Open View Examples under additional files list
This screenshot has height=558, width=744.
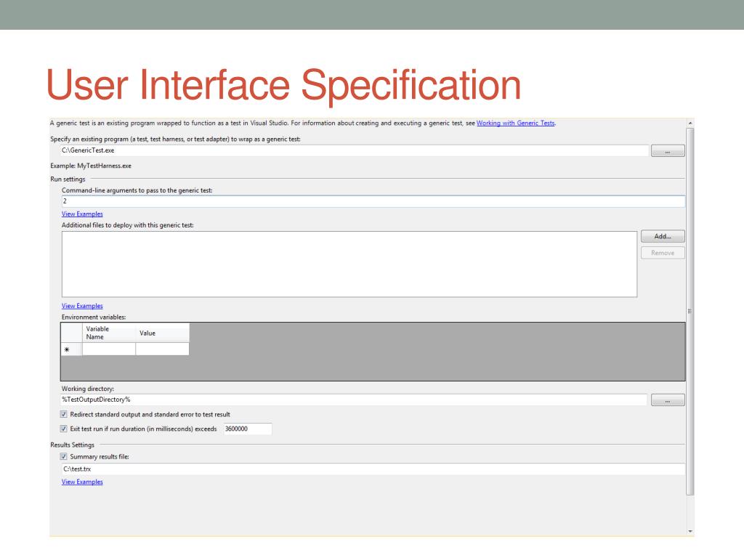coord(82,306)
